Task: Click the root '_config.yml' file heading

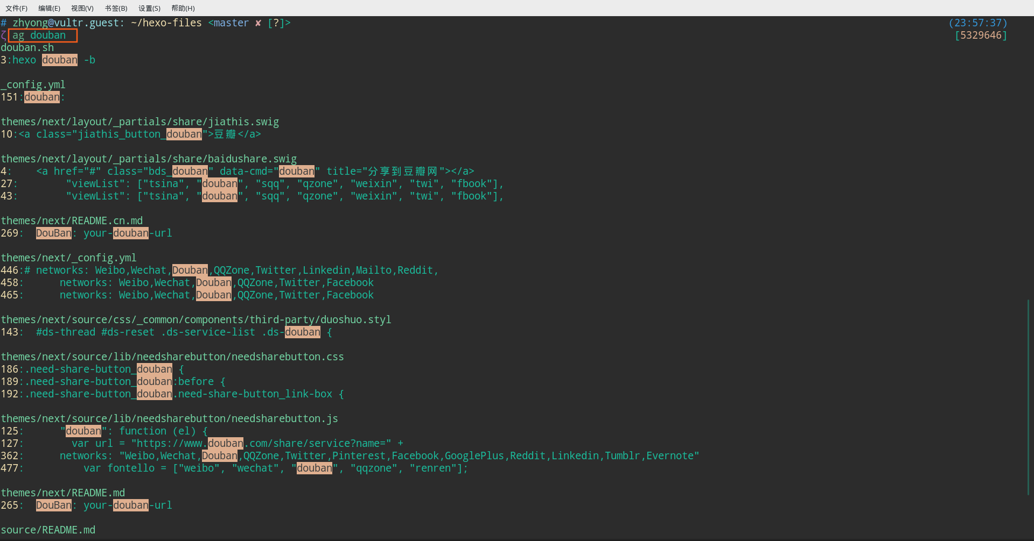Action: [x=33, y=85]
